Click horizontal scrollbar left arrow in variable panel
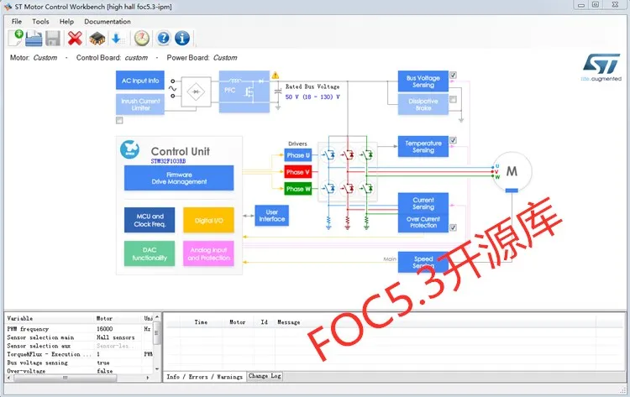 (x=9, y=378)
